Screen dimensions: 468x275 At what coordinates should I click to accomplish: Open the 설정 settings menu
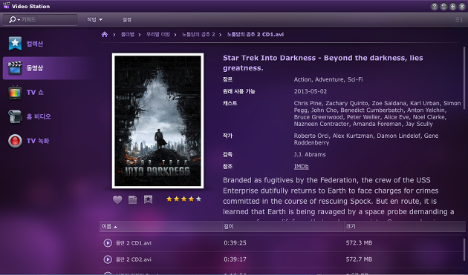point(127,20)
